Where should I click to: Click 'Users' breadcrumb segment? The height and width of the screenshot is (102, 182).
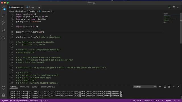pyautogui.click(x=11, y=11)
